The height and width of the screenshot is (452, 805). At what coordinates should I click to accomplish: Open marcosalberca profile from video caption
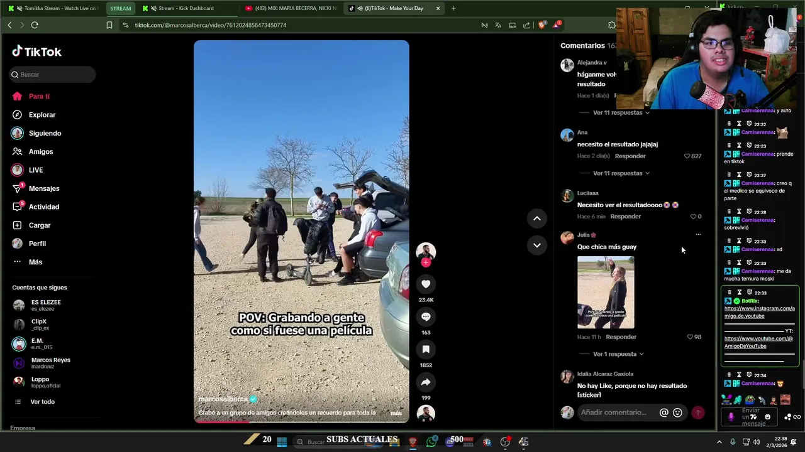pyautogui.click(x=223, y=399)
